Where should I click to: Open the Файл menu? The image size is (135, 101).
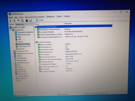[11, 17]
